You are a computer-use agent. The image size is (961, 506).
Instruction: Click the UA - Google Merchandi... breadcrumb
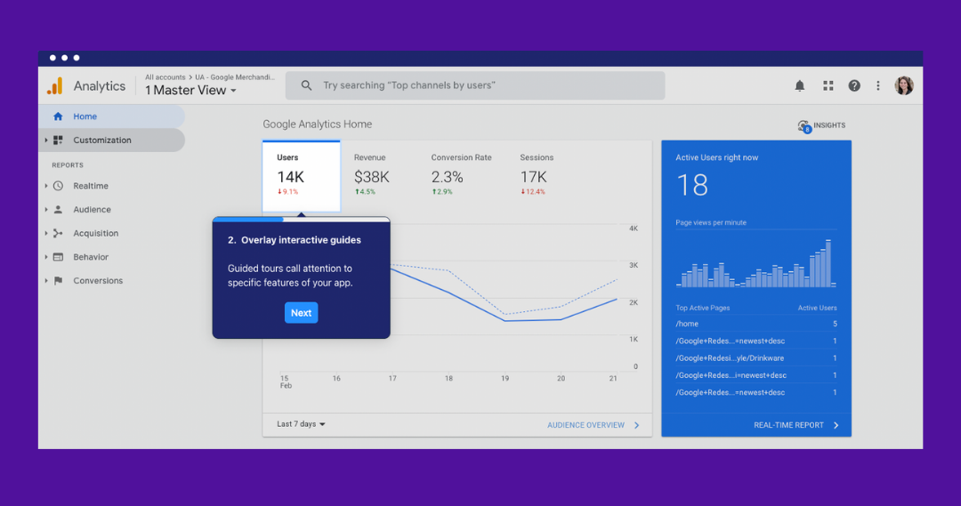pos(235,77)
